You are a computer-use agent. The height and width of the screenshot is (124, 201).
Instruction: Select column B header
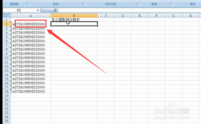(x=74, y=16)
